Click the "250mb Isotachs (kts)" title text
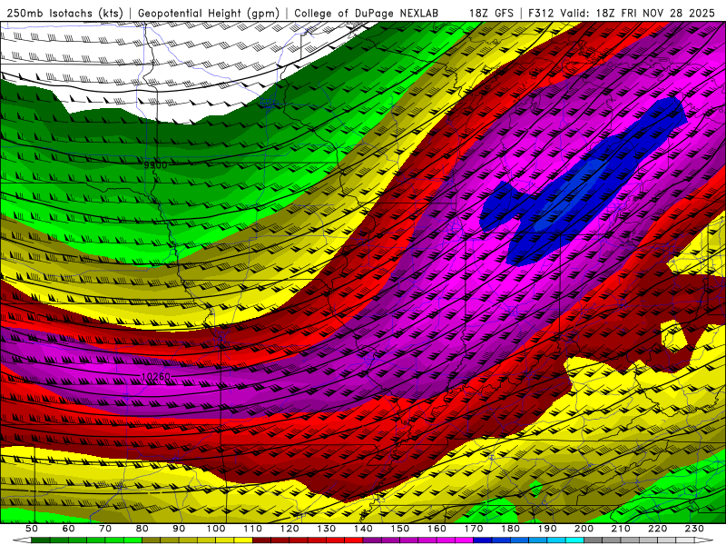 click(64, 14)
